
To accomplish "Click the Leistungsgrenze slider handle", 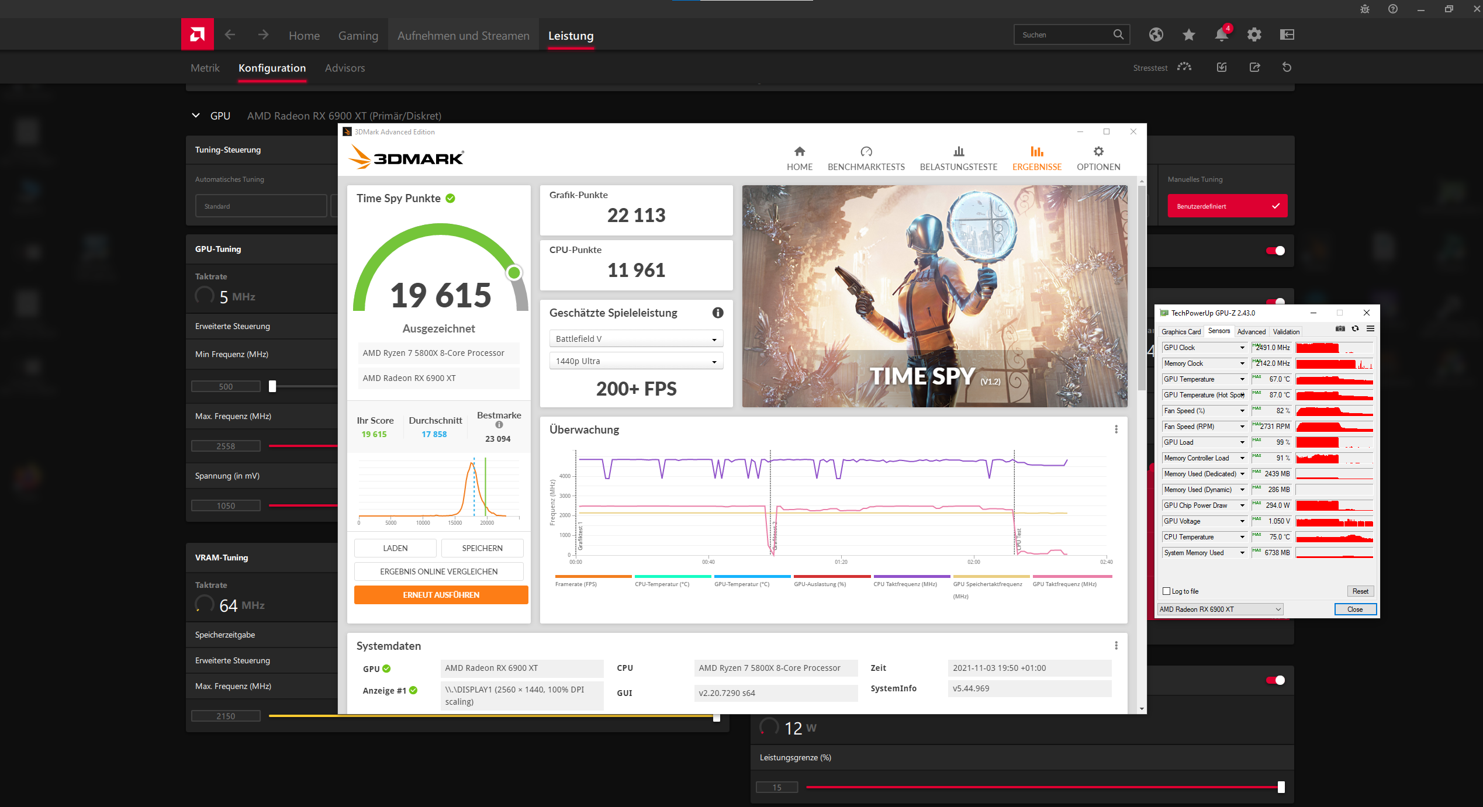I will coord(1281,787).
